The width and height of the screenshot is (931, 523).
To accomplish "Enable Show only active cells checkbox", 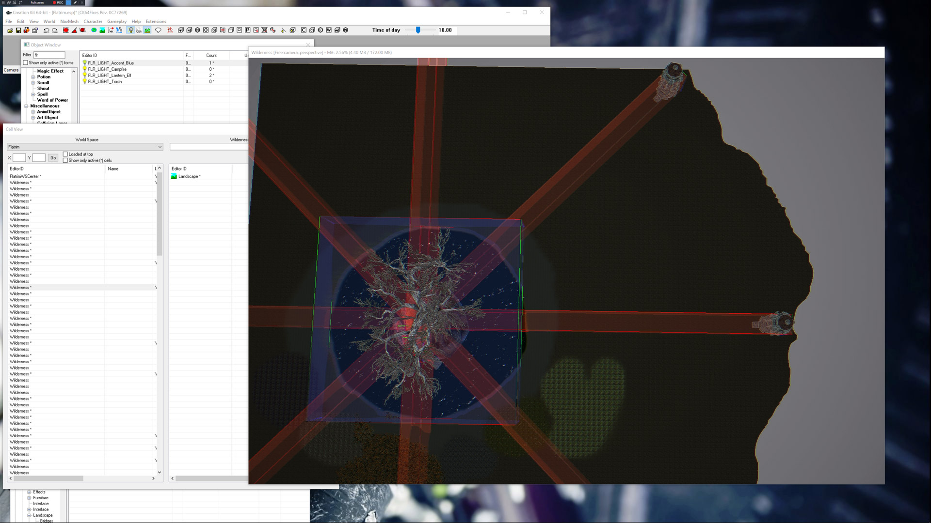I will point(65,160).
